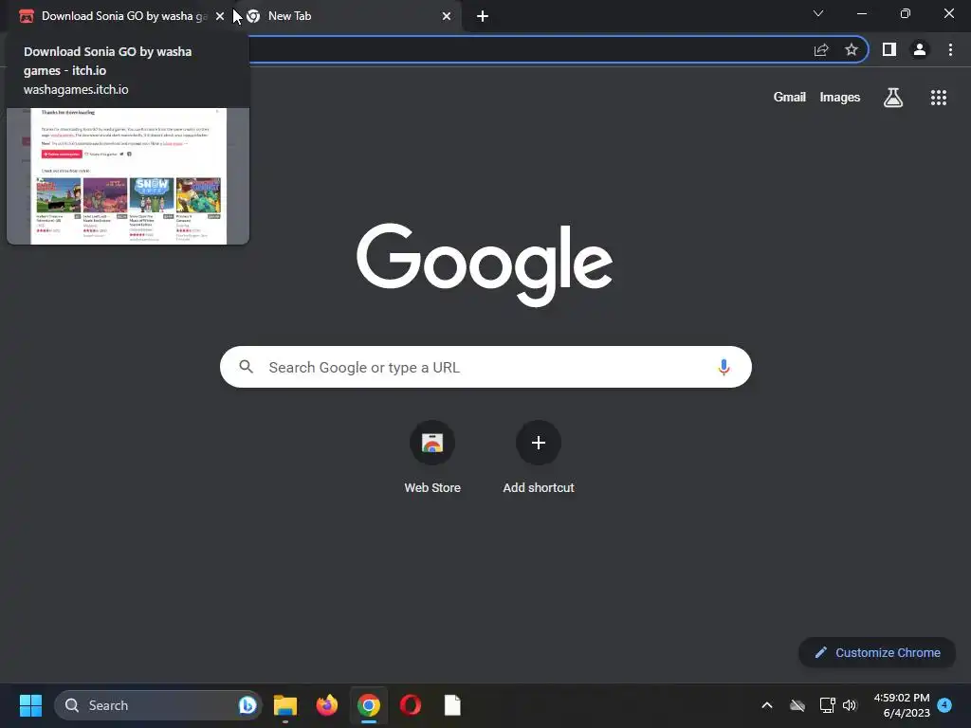Open the blank document taskbar icon
Screen dimensions: 971x728
tap(452, 705)
